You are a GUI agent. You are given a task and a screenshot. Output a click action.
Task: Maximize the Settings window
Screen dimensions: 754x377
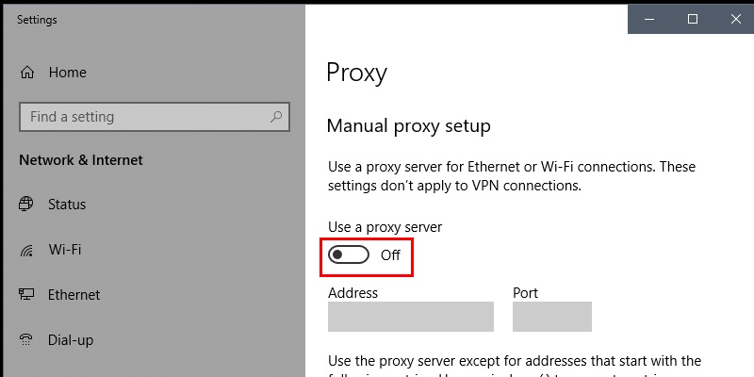693,19
